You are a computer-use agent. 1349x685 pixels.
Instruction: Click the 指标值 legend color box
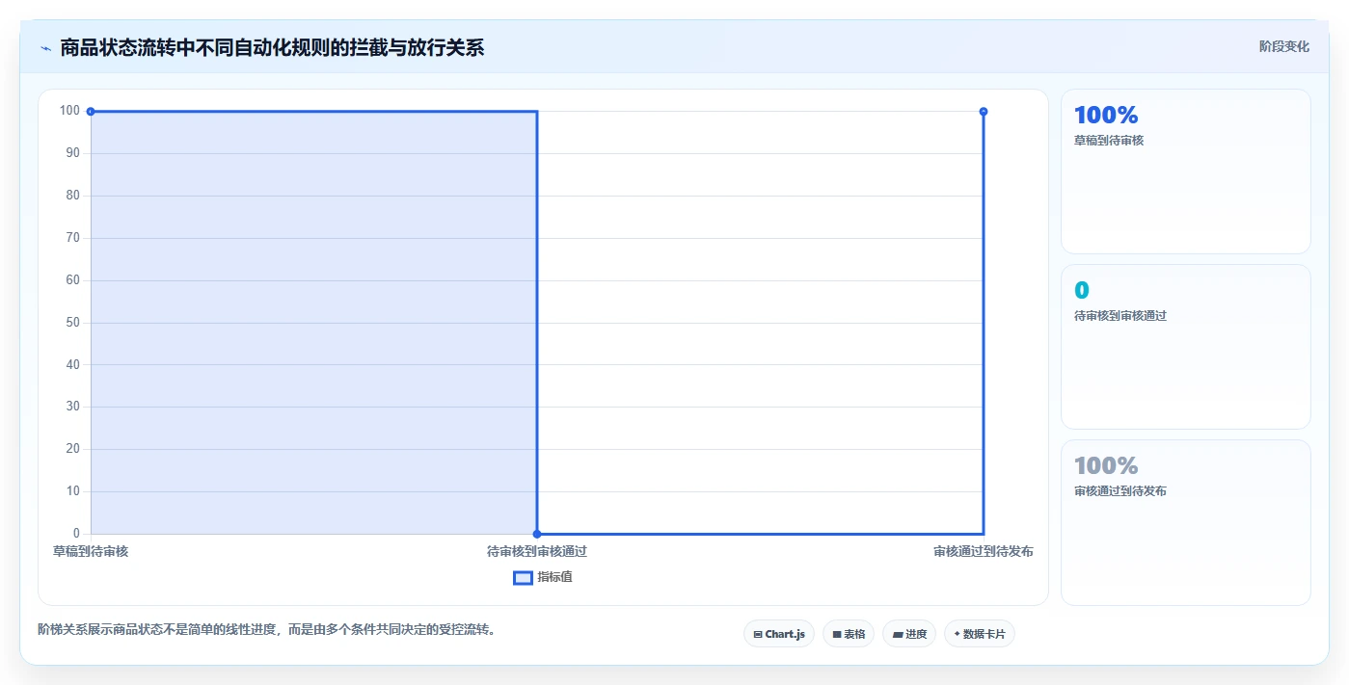(x=523, y=577)
